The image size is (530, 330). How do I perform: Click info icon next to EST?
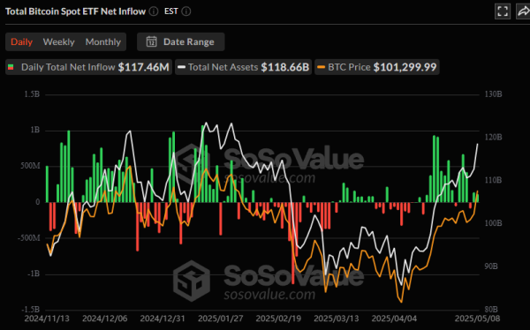186,11
